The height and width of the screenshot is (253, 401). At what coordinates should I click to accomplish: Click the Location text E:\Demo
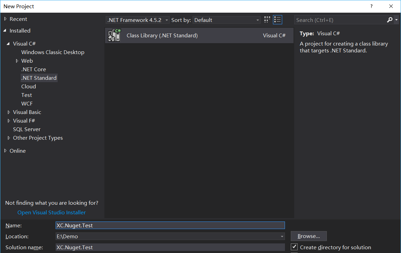[67, 237]
